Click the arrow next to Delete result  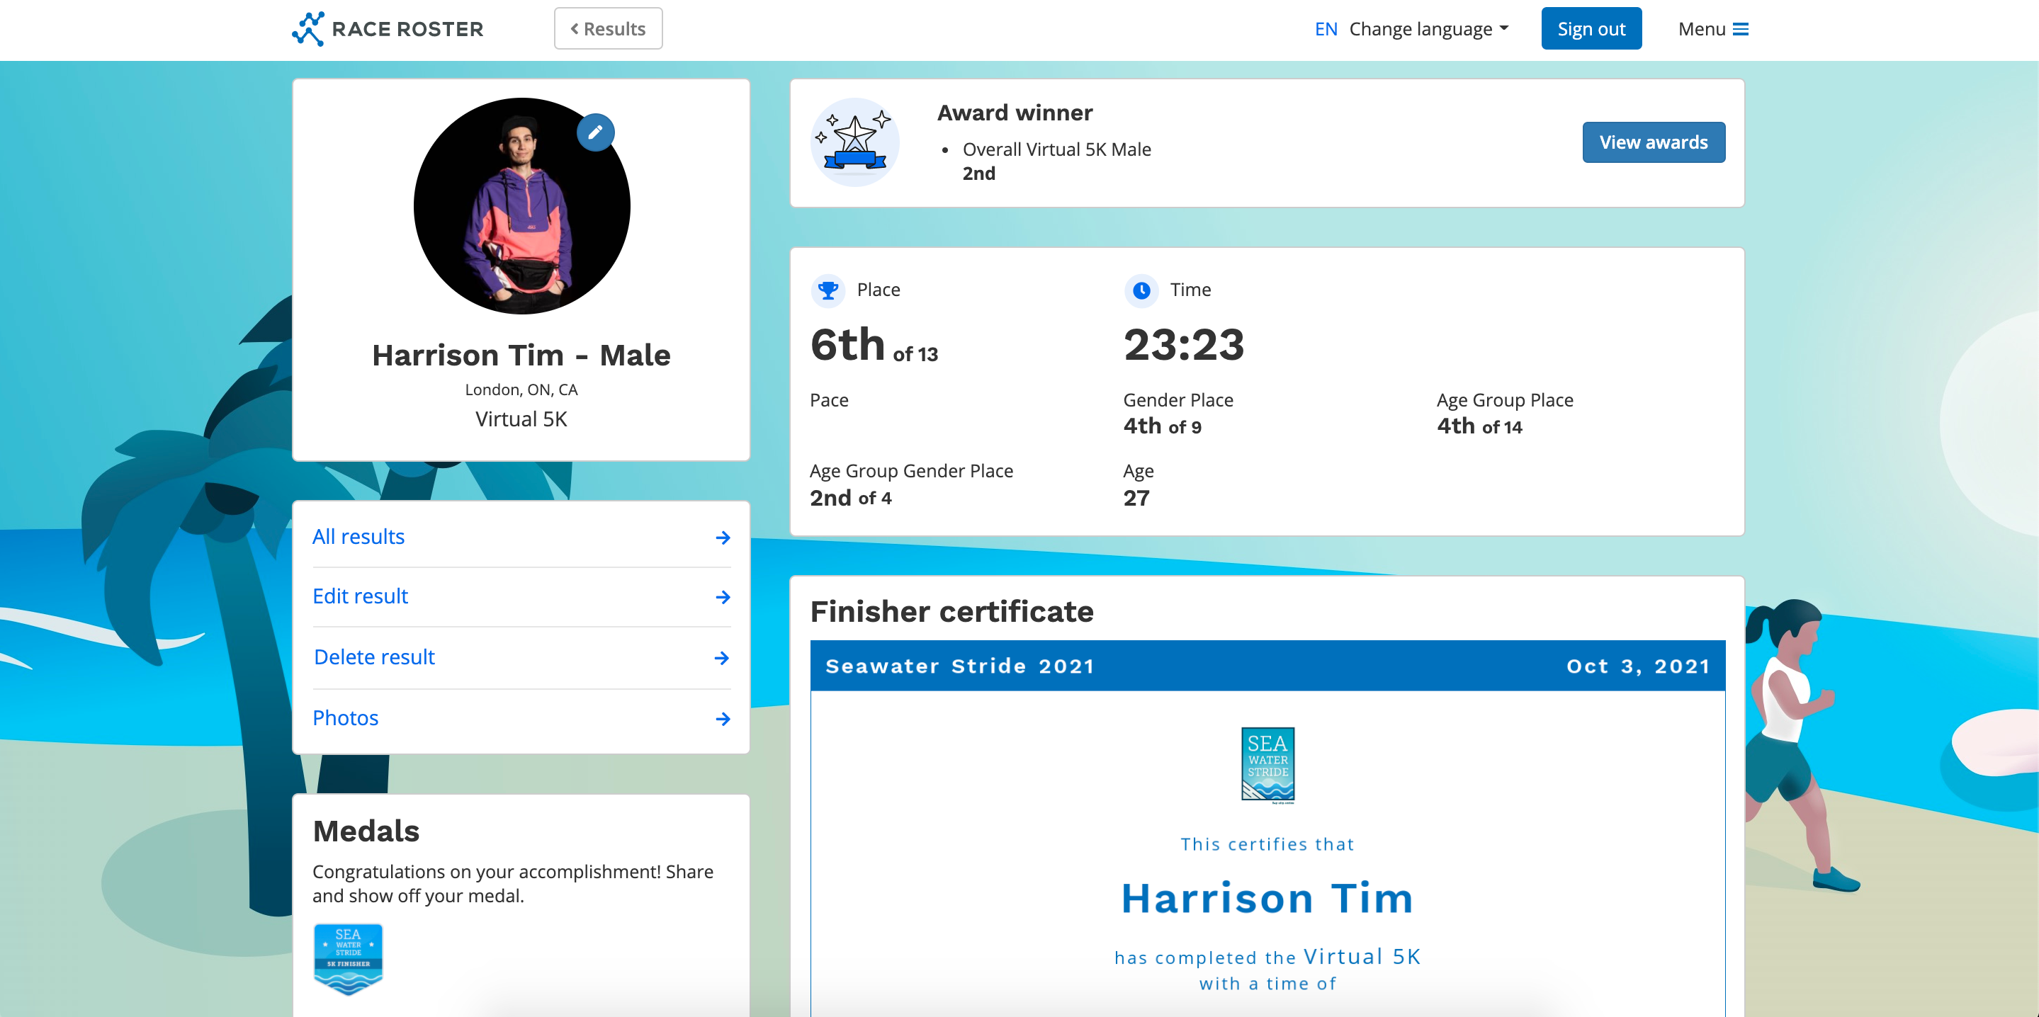pyautogui.click(x=721, y=658)
